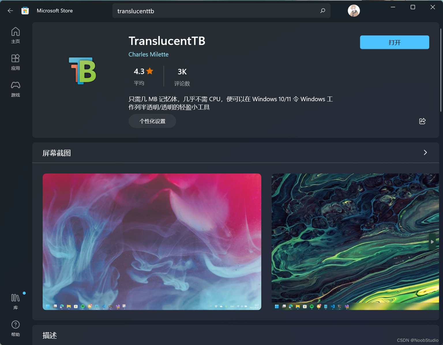Close the Microsoft Store window

click(433, 7)
